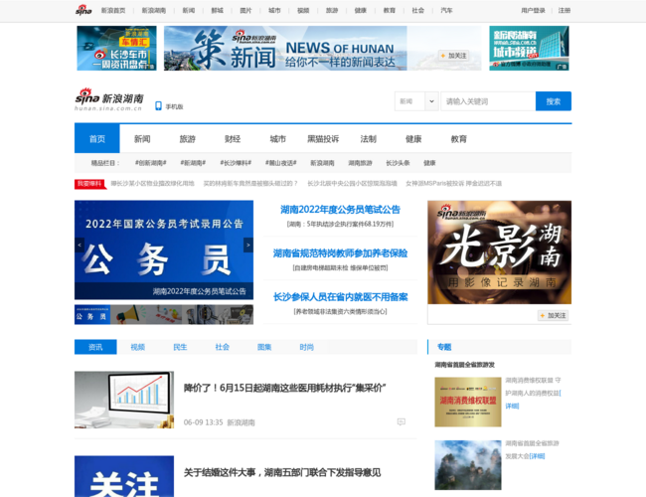Viewport: 646px width, 497px height.
Task: Click 详细 link for 湖南消费维权联盟
Action: click(512, 406)
